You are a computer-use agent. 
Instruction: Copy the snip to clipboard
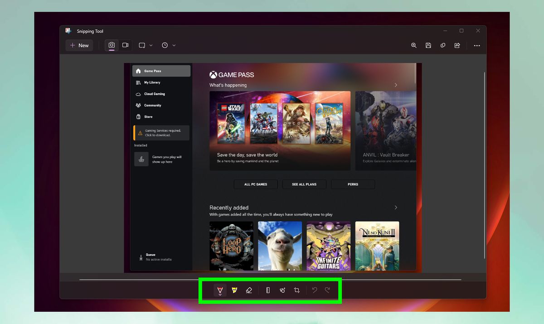[442, 45]
